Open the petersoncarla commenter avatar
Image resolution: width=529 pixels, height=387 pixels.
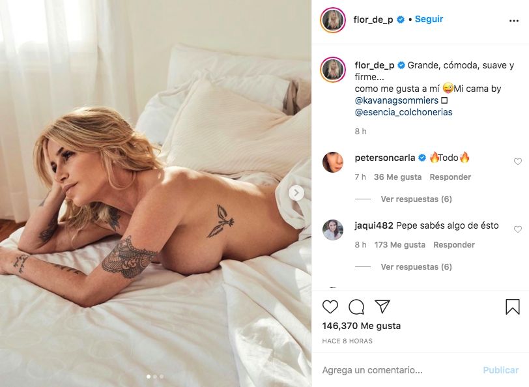click(x=333, y=162)
